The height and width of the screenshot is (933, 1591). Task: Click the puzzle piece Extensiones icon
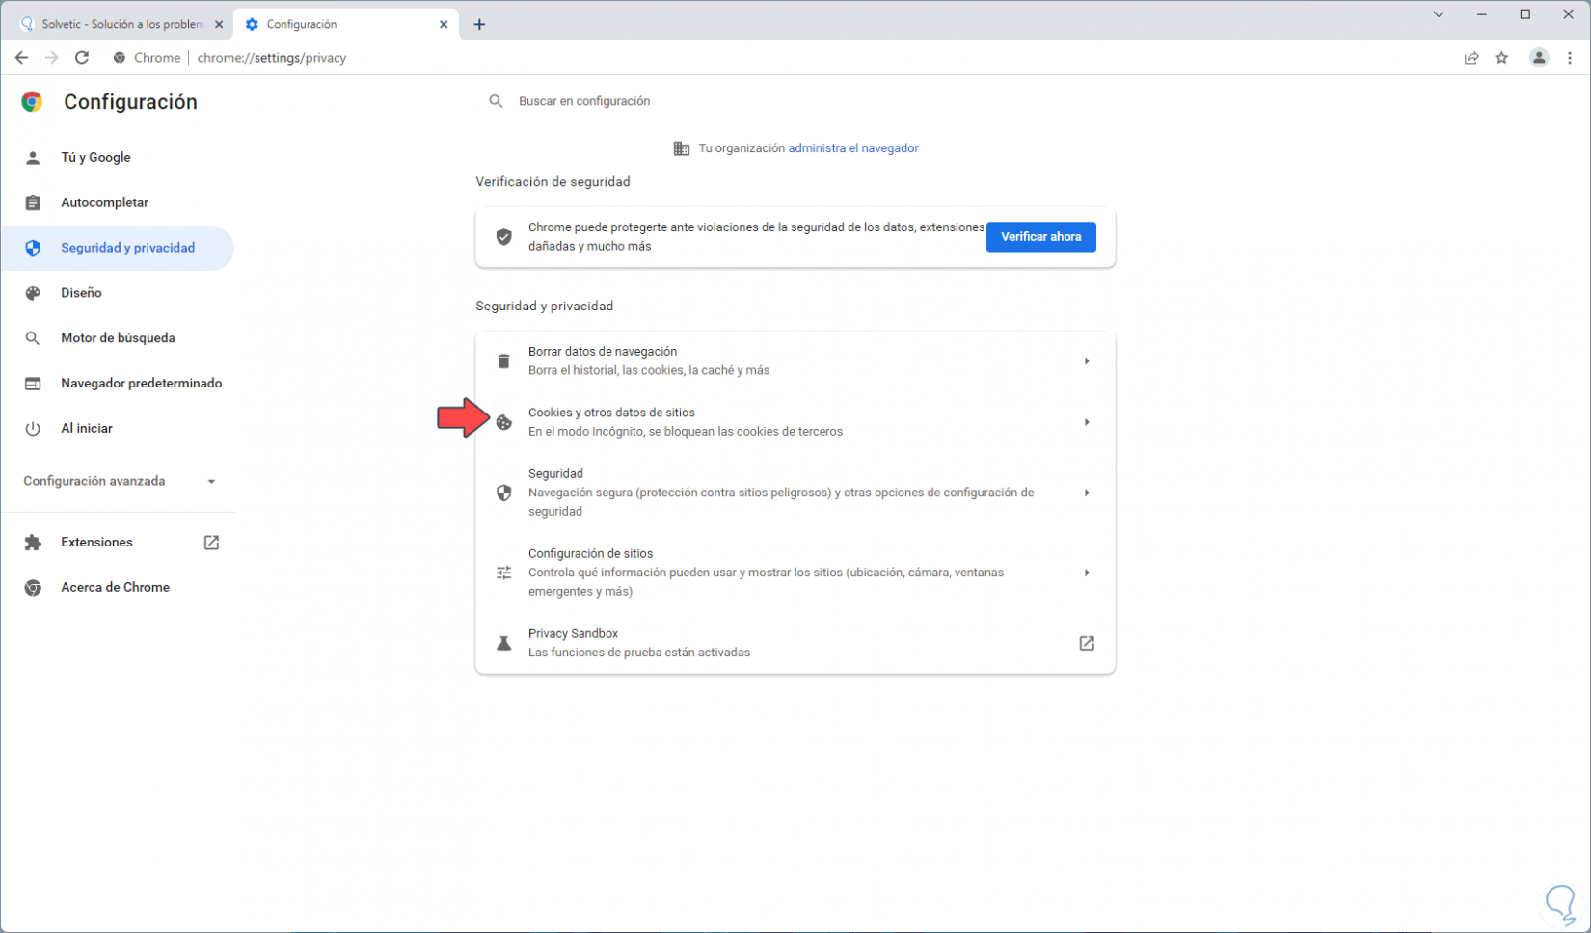pyautogui.click(x=33, y=543)
